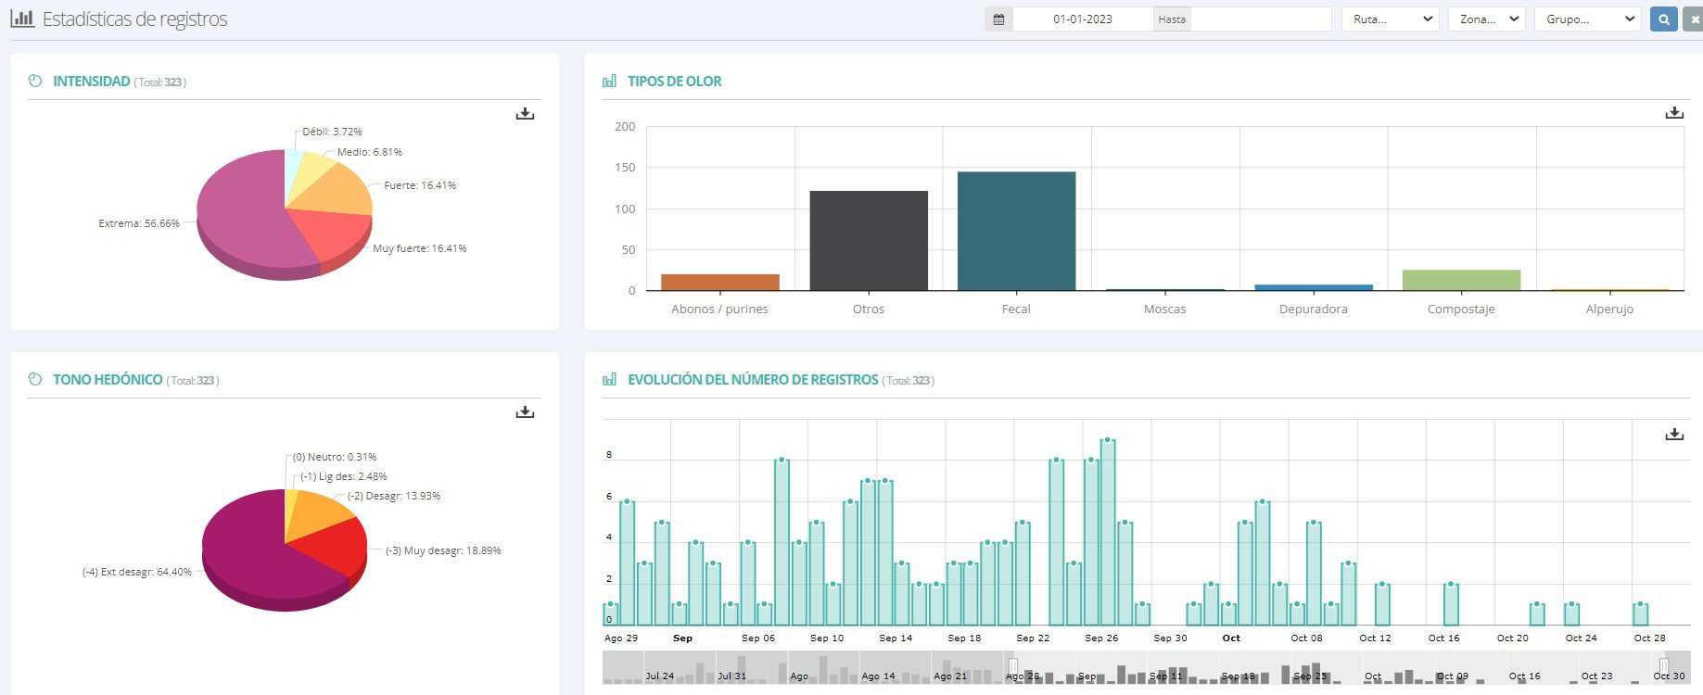Screen dimensions: 1703x695
Task: Click the Jul 24 mark on the overview timeline
Action: click(660, 676)
